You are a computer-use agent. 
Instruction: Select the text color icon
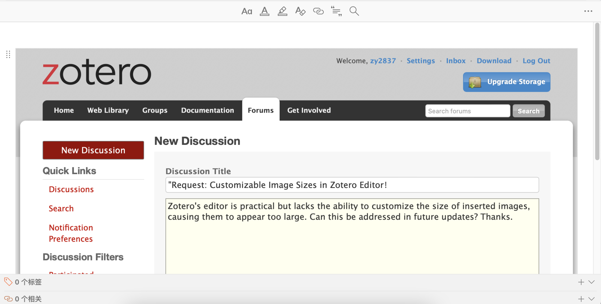[264, 11]
